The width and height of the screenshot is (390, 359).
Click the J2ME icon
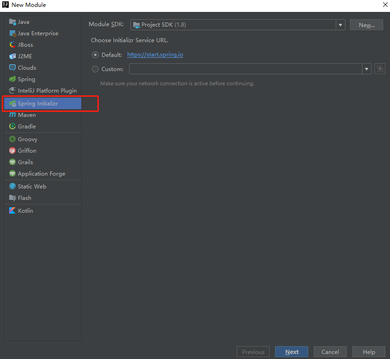coord(12,56)
